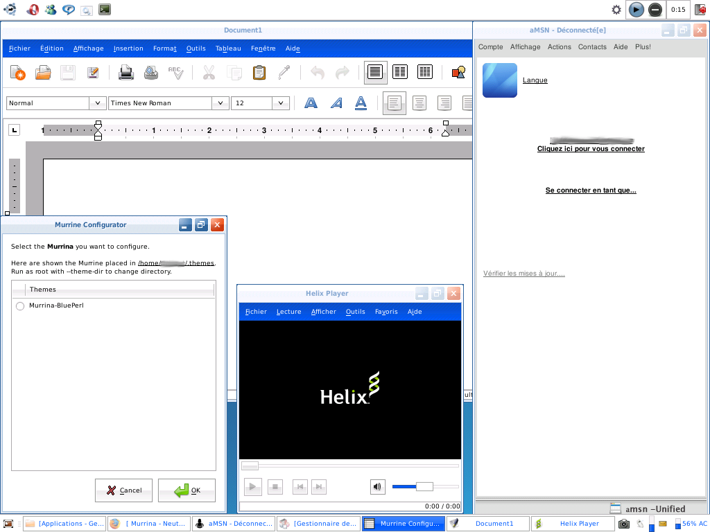This screenshot has height=532, width=710.
Task: Click the Helix play button
Action: point(252,487)
